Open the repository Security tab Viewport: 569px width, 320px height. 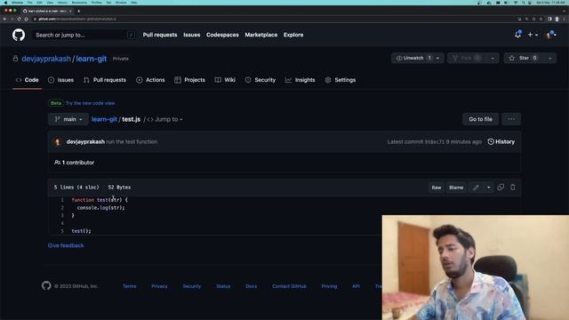point(260,80)
